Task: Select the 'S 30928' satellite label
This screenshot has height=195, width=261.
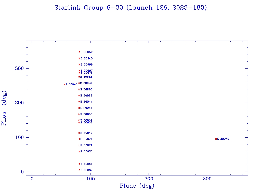Action: tap(86, 95)
